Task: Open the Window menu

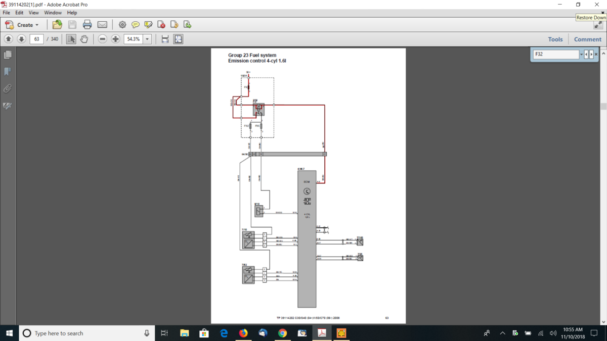Action: (x=53, y=13)
